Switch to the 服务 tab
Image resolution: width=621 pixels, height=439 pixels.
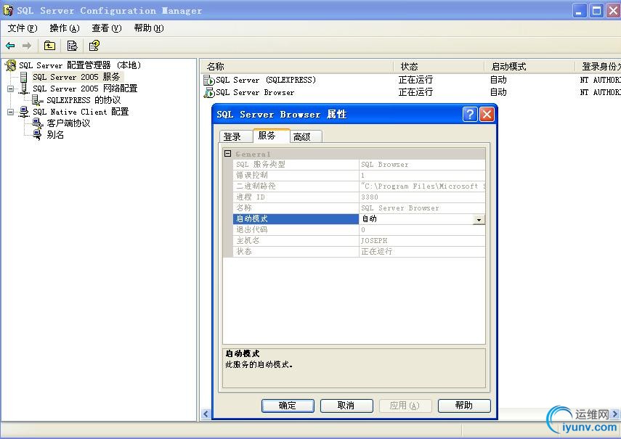272,136
